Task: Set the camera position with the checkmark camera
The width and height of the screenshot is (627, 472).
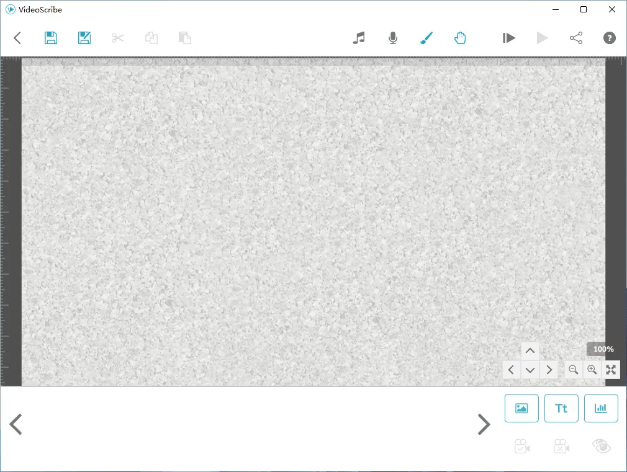Action: 521,446
